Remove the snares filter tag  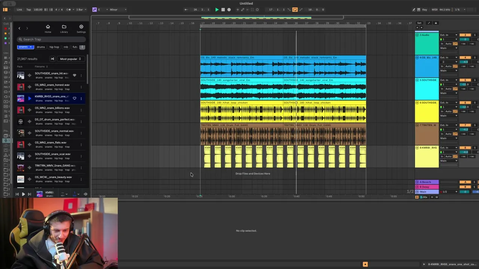click(x=31, y=47)
